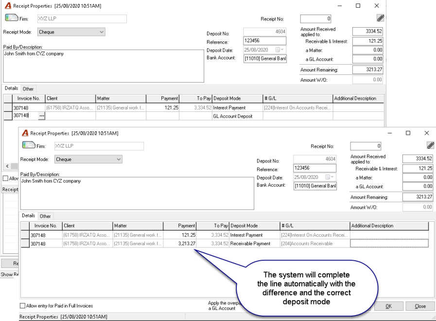Click the Reference field in the front window
Image resolution: width=436 pixels, height=321 pixels.
tap(315, 168)
